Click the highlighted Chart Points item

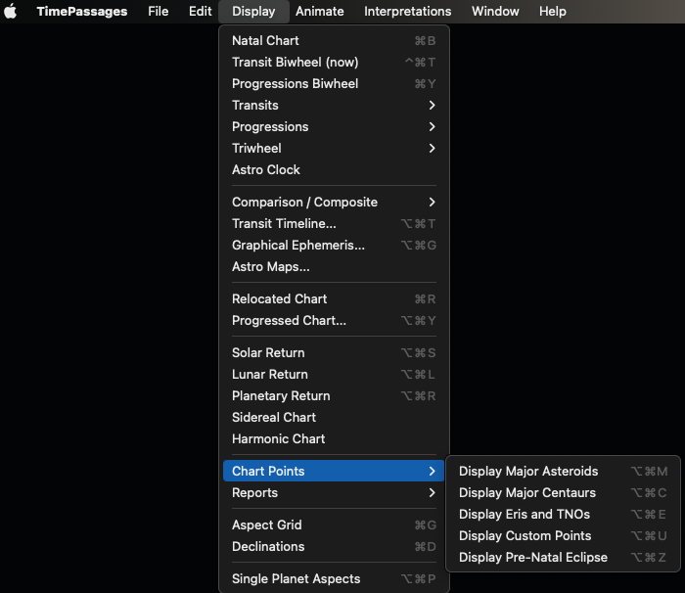pyautogui.click(x=334, y=471)
